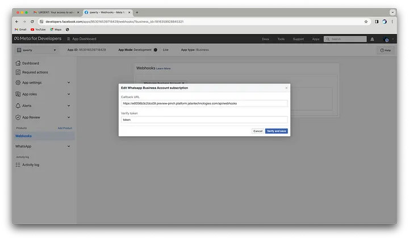This screenshot has height=240, width=409.
Task: Click the Required actions checklist icon
Action: pos(18,72)
